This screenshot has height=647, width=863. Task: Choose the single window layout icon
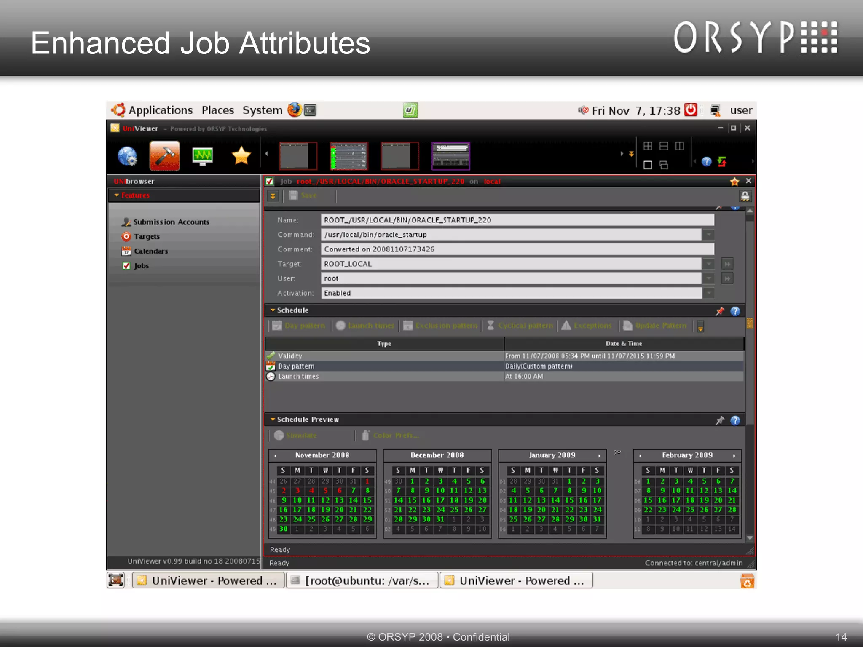tap(648, 165)
